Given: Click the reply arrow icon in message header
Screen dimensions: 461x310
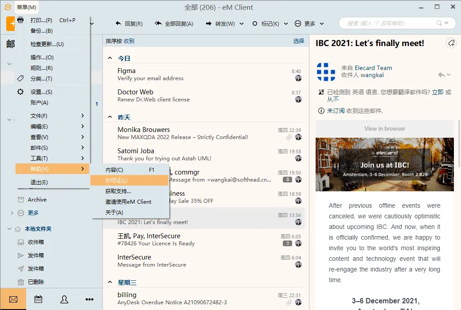Looking at the screenshot, I should 441,75.
